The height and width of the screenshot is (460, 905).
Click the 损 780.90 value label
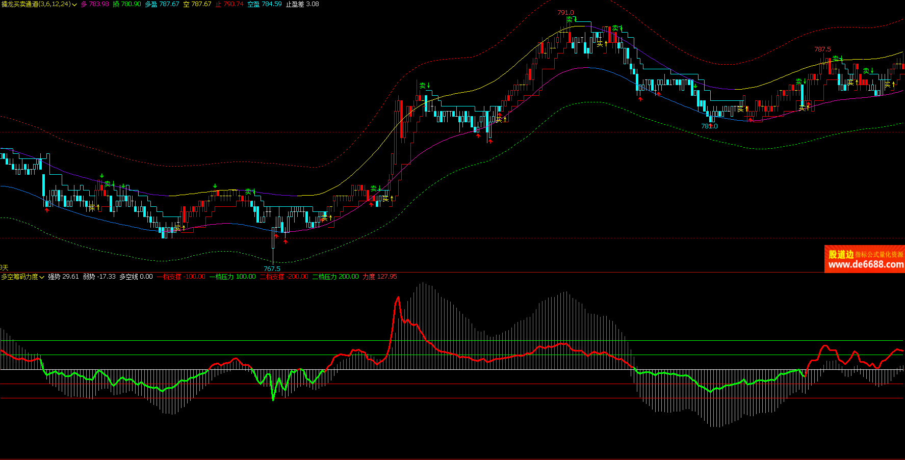[126, 4]
